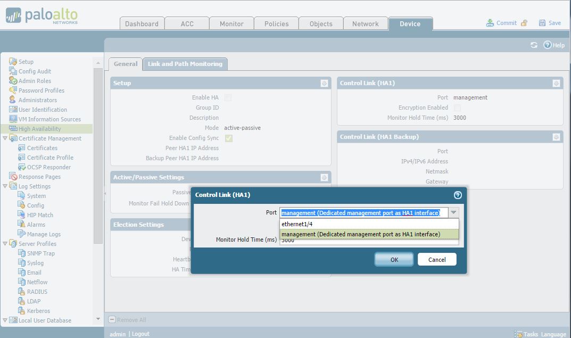
Task: Click the Save disk icon
Action: [542, 23]
